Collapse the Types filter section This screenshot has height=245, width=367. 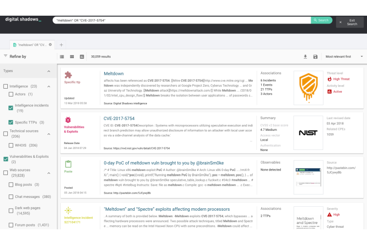click(x=48, y=72)
